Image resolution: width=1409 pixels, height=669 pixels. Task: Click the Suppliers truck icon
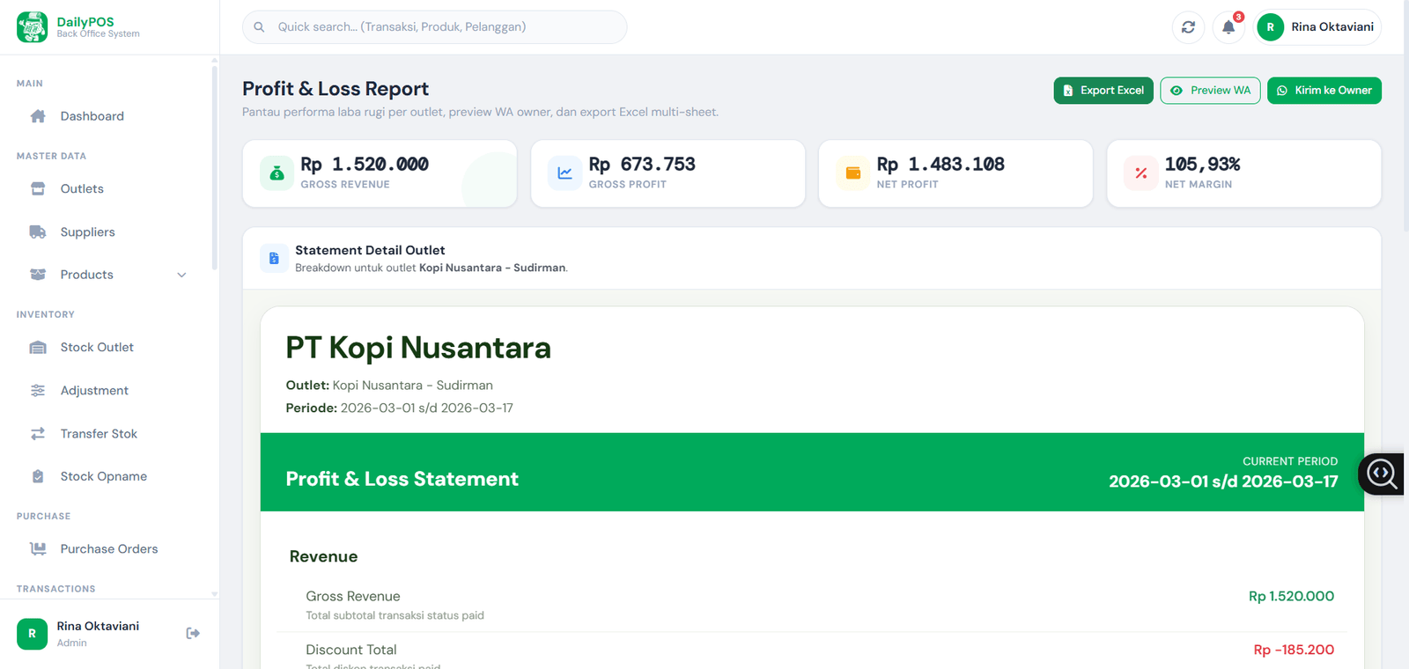[x=38, y=232]
